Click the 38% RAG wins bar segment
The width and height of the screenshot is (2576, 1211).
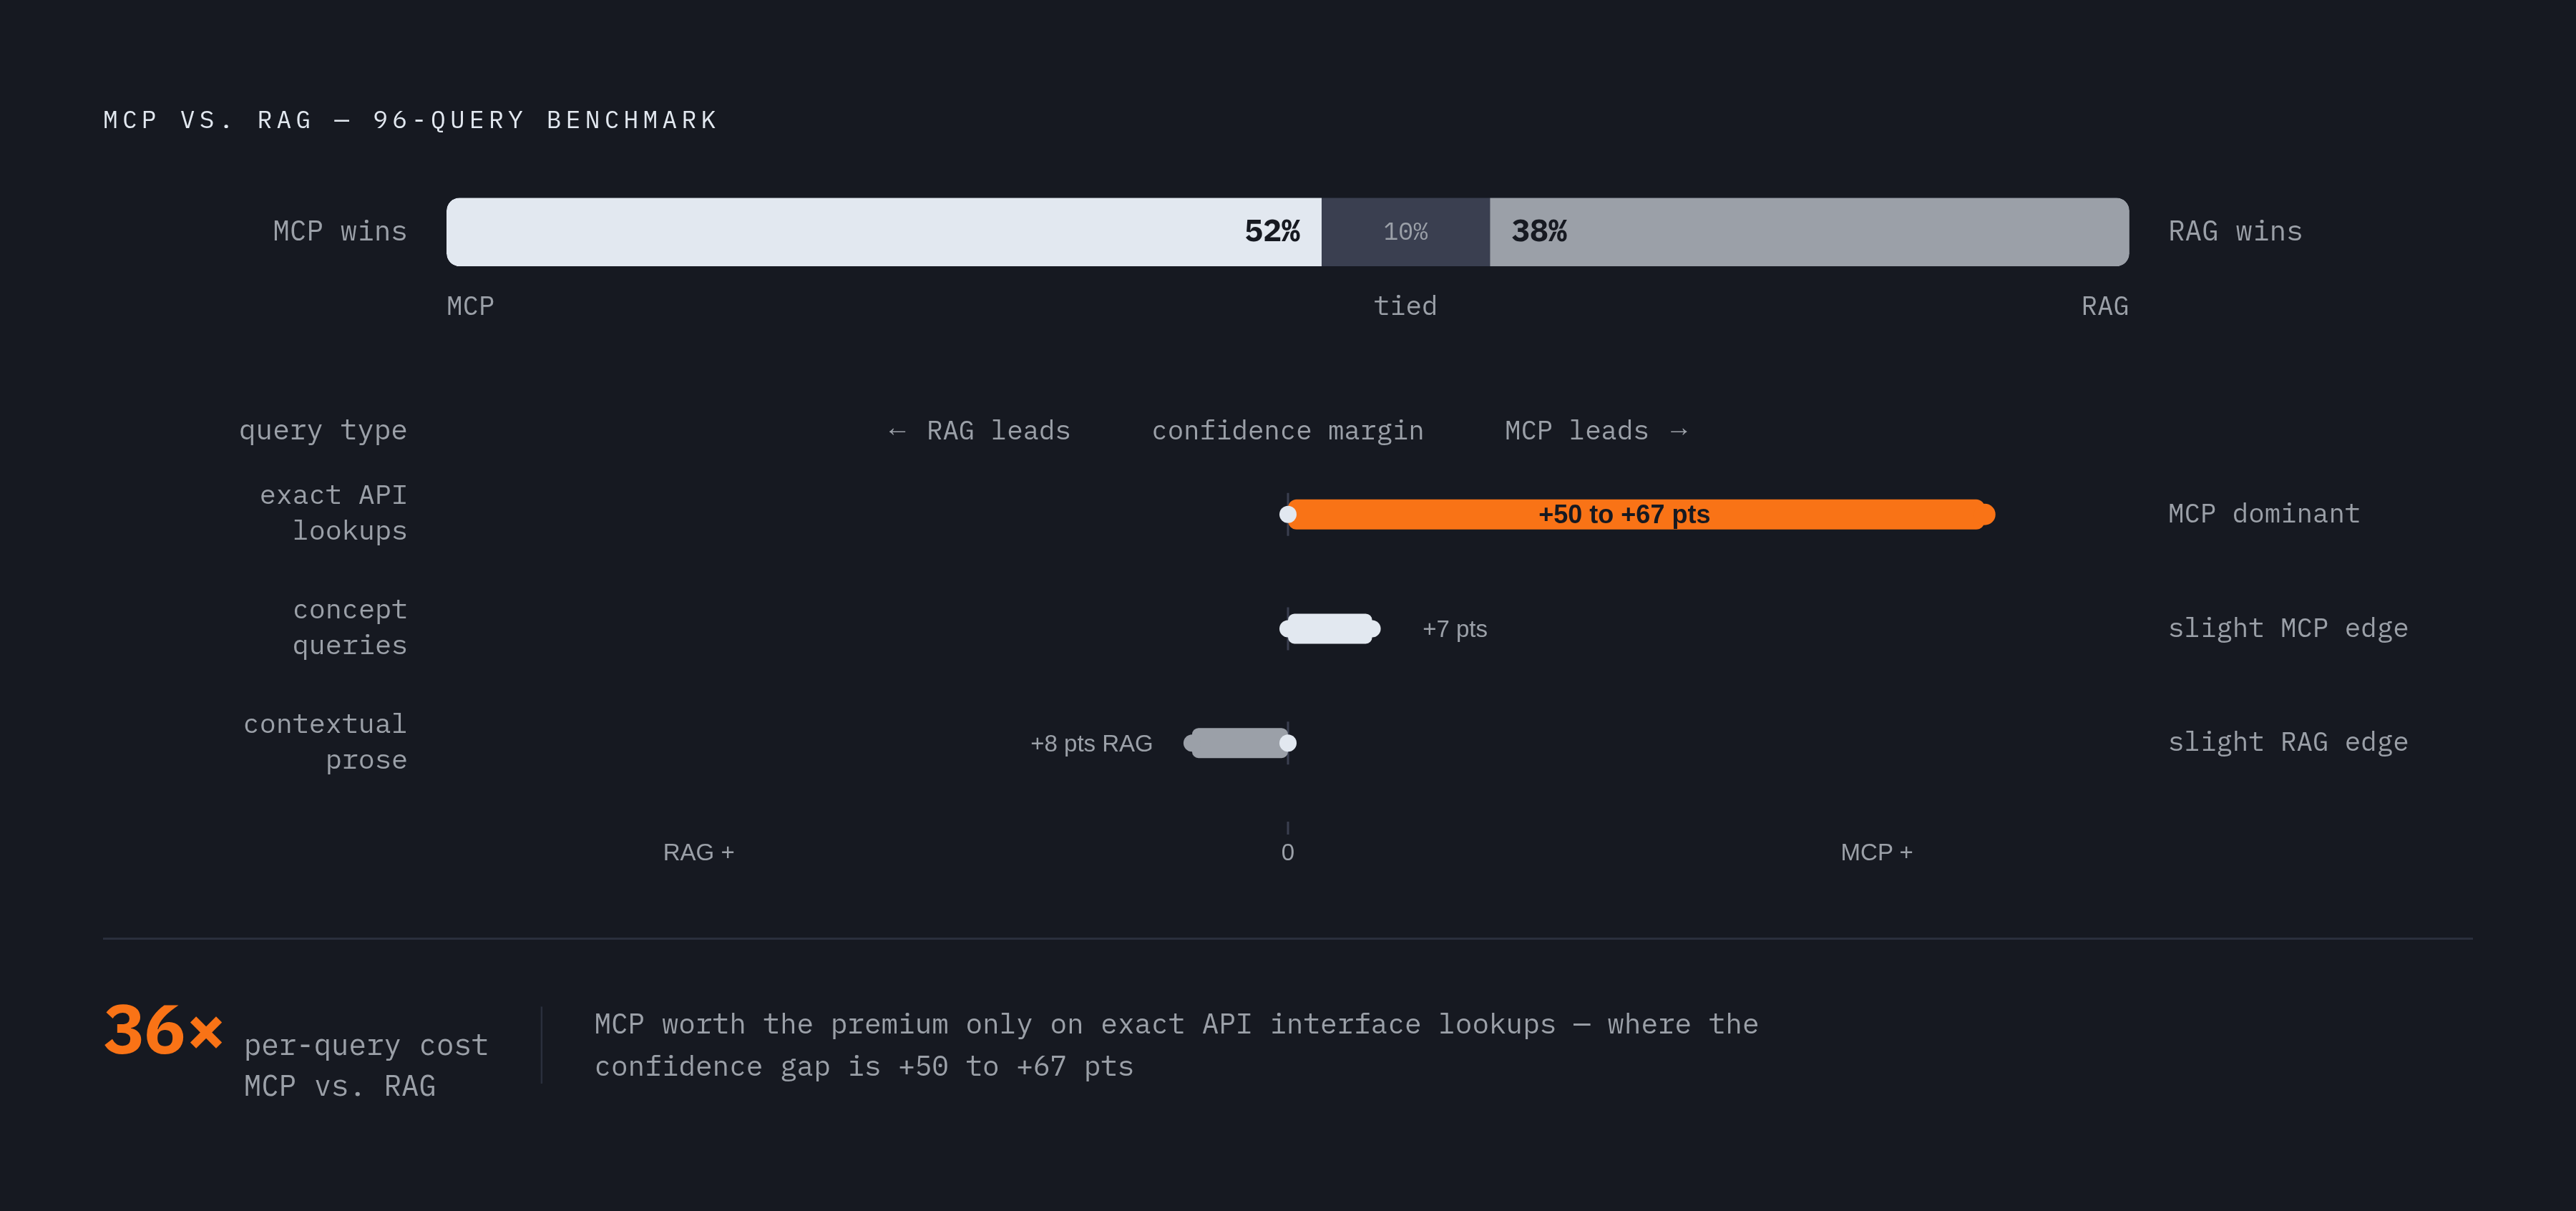[1809, 232]
